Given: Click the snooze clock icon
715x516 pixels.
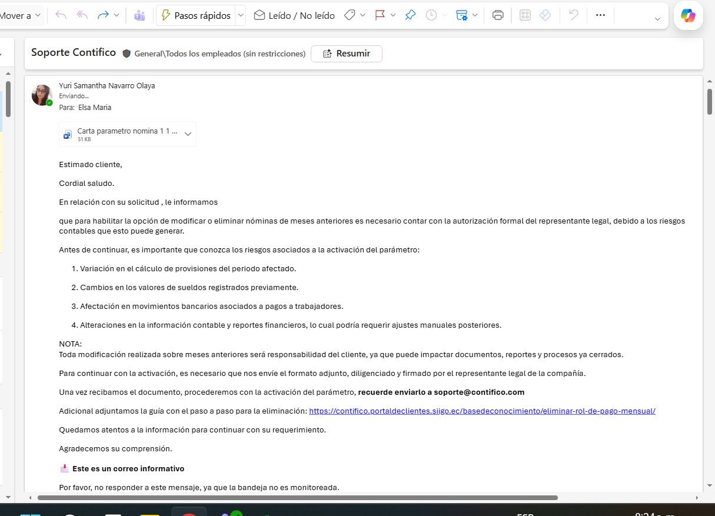Looking at the screenshot, I should (x=431, y=15).
